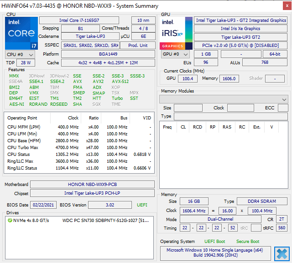Image resolution: width=292 pixels, height=263 pixels.
Task: Click the BIOS Version 3.02 field
Action: coord(110,205)
